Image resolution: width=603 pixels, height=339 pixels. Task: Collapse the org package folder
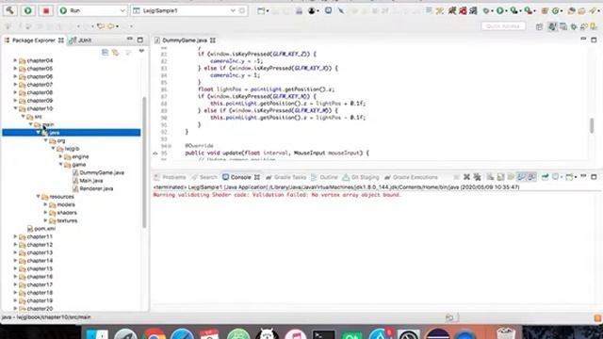coord(46,140)
